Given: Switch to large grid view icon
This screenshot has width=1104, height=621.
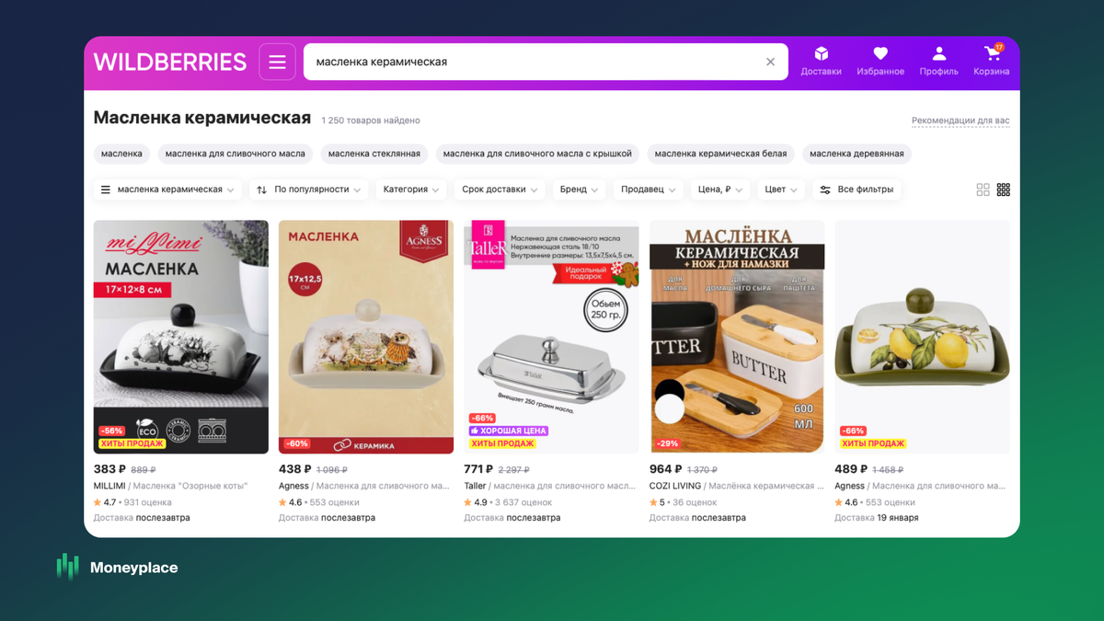Looking at the screenshot, I should (983, 190).
